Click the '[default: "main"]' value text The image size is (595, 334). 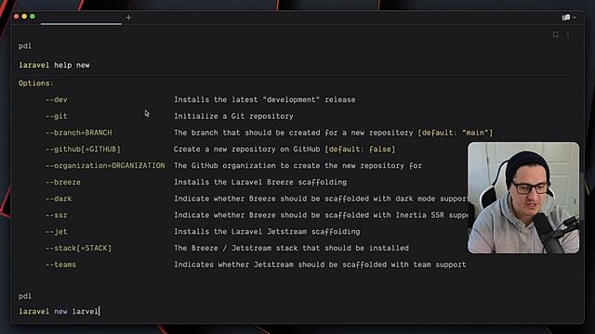click(455, 133)
